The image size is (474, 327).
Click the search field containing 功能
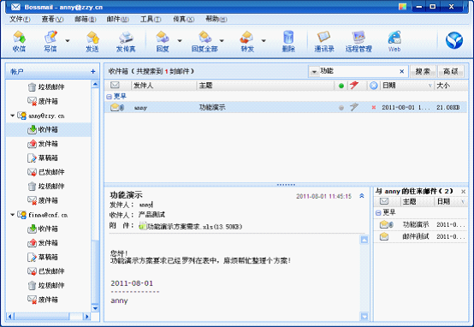(358, 71)
